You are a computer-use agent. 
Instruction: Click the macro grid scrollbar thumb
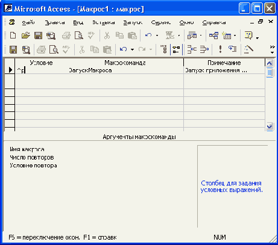[x=270, y=73]
